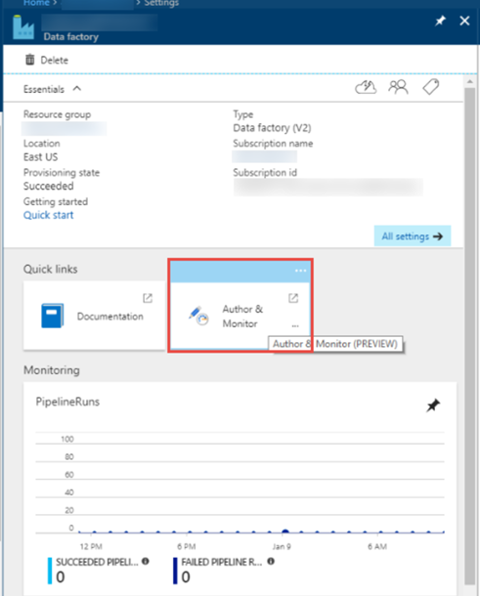The width and height of the screenshot is (480, 596).
Task: Click the small ellipsis below Monitor text
Action: point(295,325)
